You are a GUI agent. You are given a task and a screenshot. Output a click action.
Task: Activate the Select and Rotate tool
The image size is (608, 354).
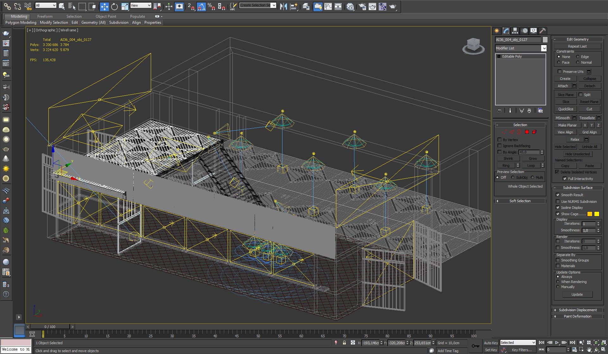coord(114,6)
